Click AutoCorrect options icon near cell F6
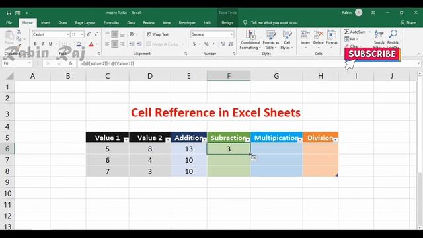This screenshot has width=423, height=238. click(254, 158)
